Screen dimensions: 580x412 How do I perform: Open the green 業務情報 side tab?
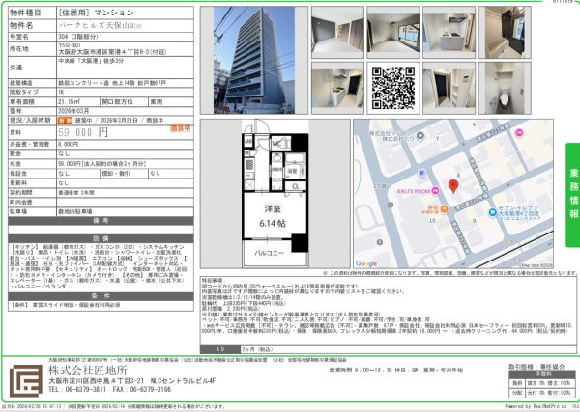572,195
